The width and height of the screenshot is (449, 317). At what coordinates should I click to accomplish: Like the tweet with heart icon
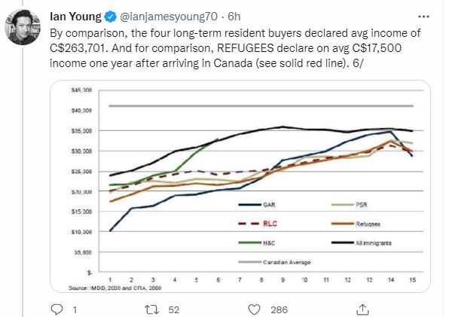point(254,309)
